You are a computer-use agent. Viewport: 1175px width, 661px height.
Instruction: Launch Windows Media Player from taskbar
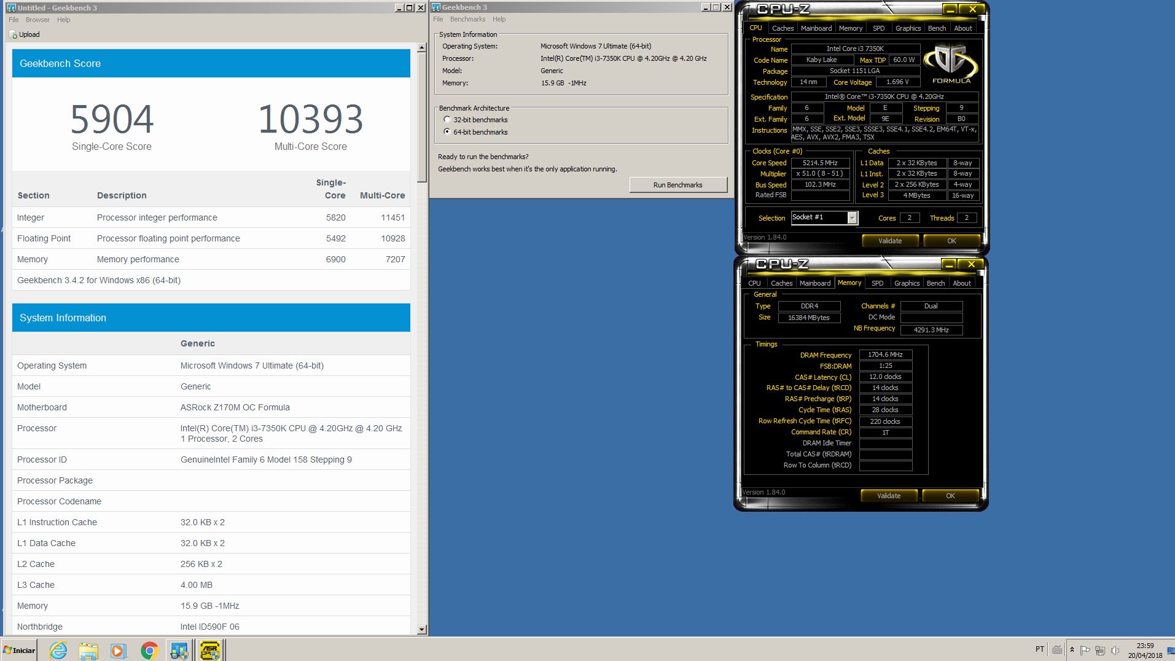tap(119, 650)
